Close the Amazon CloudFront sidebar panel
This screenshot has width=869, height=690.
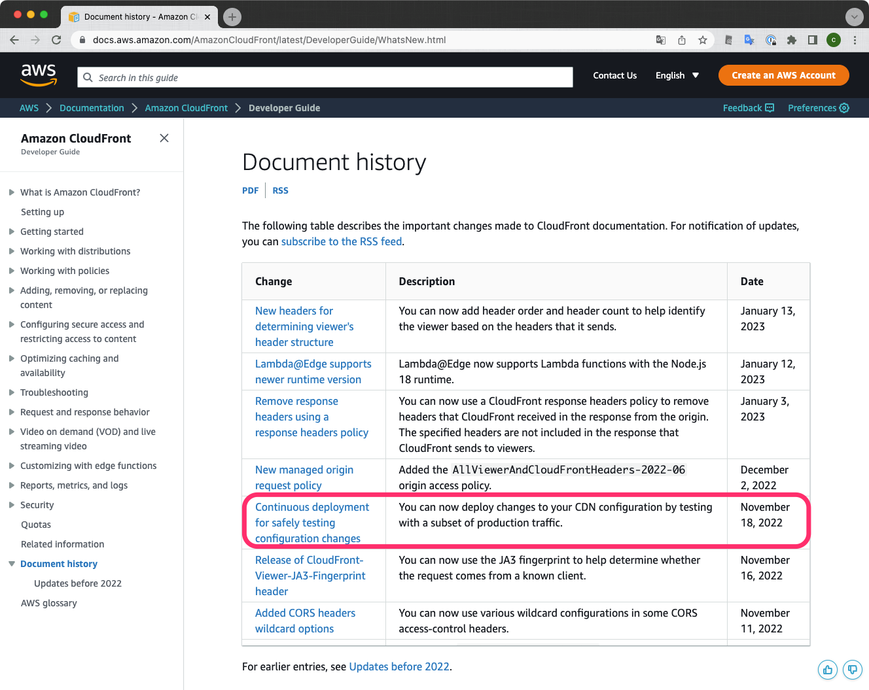164,138
